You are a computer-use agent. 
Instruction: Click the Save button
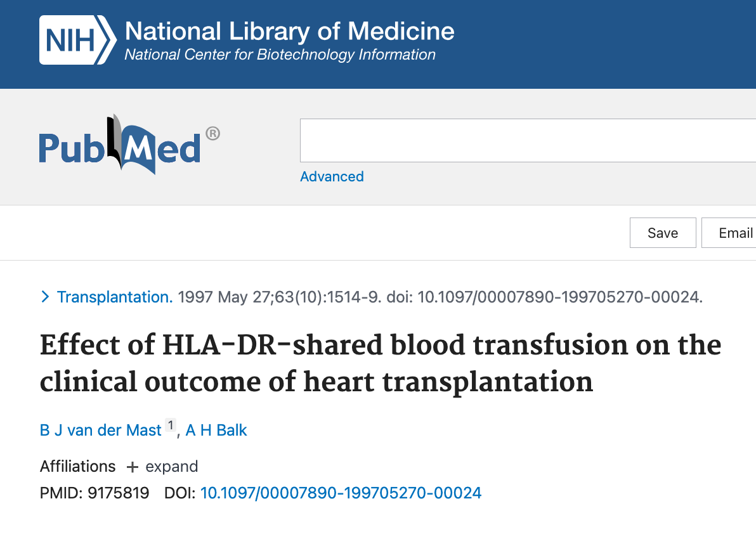tap(662, 233)
